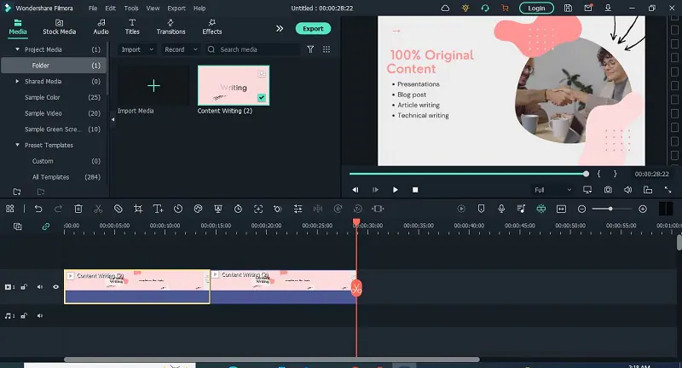
Task: Click the grid view icon in media panel
Action: [327, 49]
